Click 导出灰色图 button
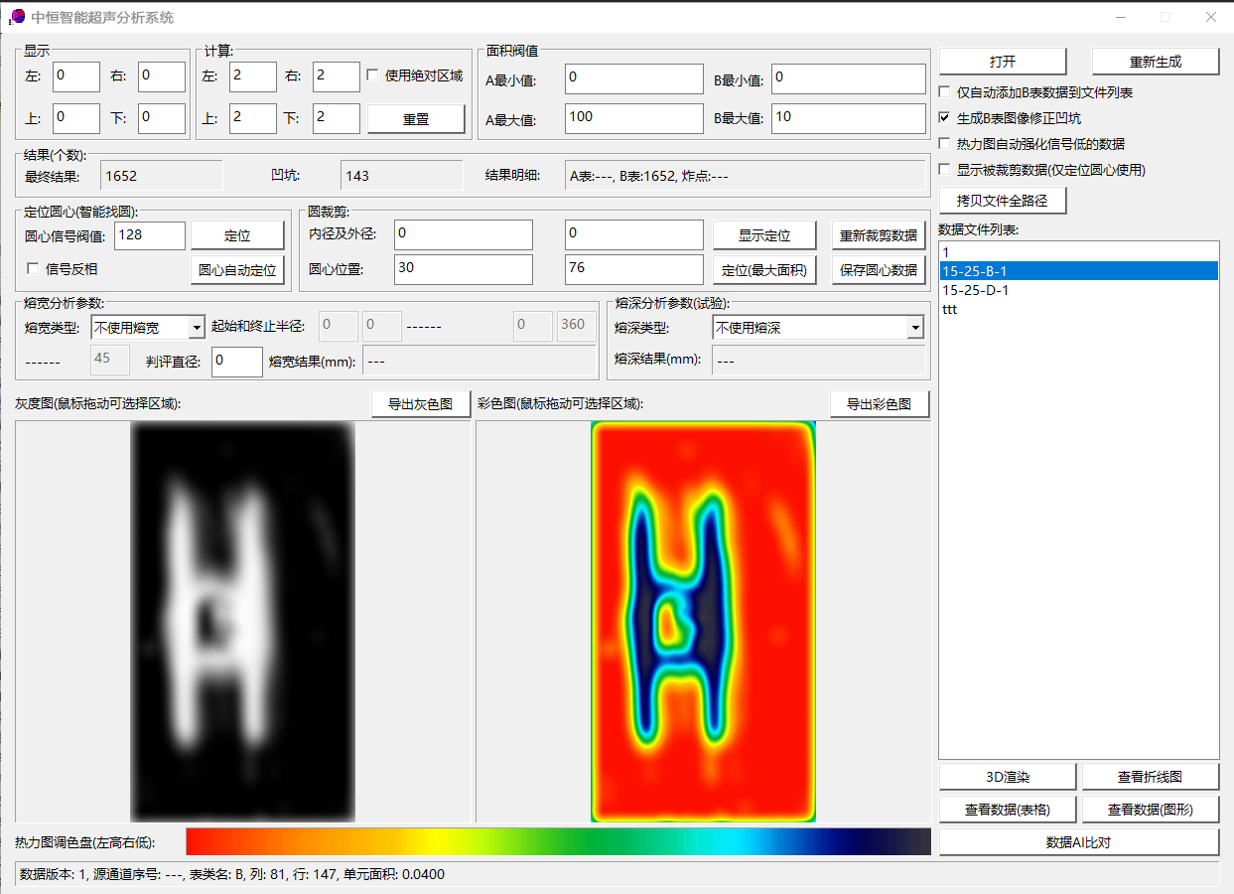Screen dimensions: 1234x894 coord(421,404)
